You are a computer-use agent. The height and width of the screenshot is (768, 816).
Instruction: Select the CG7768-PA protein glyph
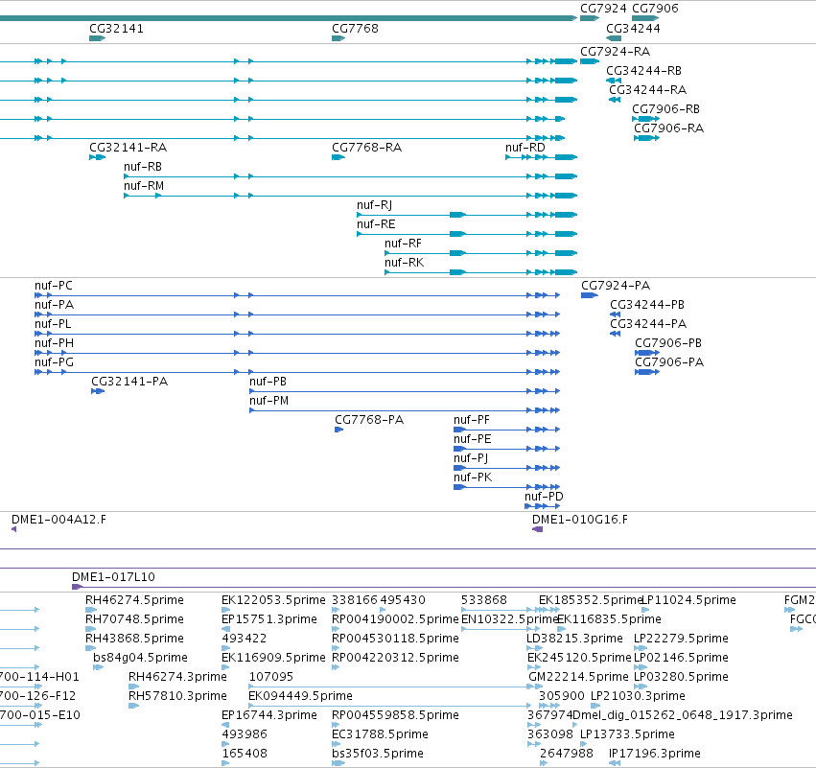[x=338, y=430]
